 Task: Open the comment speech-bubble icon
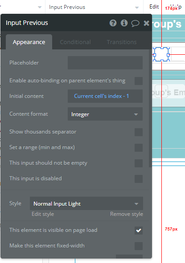pyautogui.click(x=135, y=23)
